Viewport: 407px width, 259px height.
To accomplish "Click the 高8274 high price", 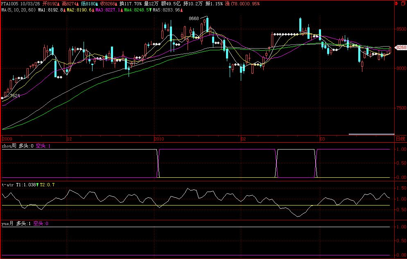I will click(x=69, y=4).
